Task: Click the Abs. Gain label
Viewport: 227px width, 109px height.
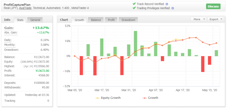Action: tap(11, 32)
